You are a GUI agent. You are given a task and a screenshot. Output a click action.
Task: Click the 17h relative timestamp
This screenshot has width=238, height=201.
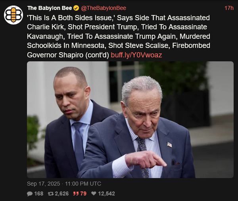(229, 8)
